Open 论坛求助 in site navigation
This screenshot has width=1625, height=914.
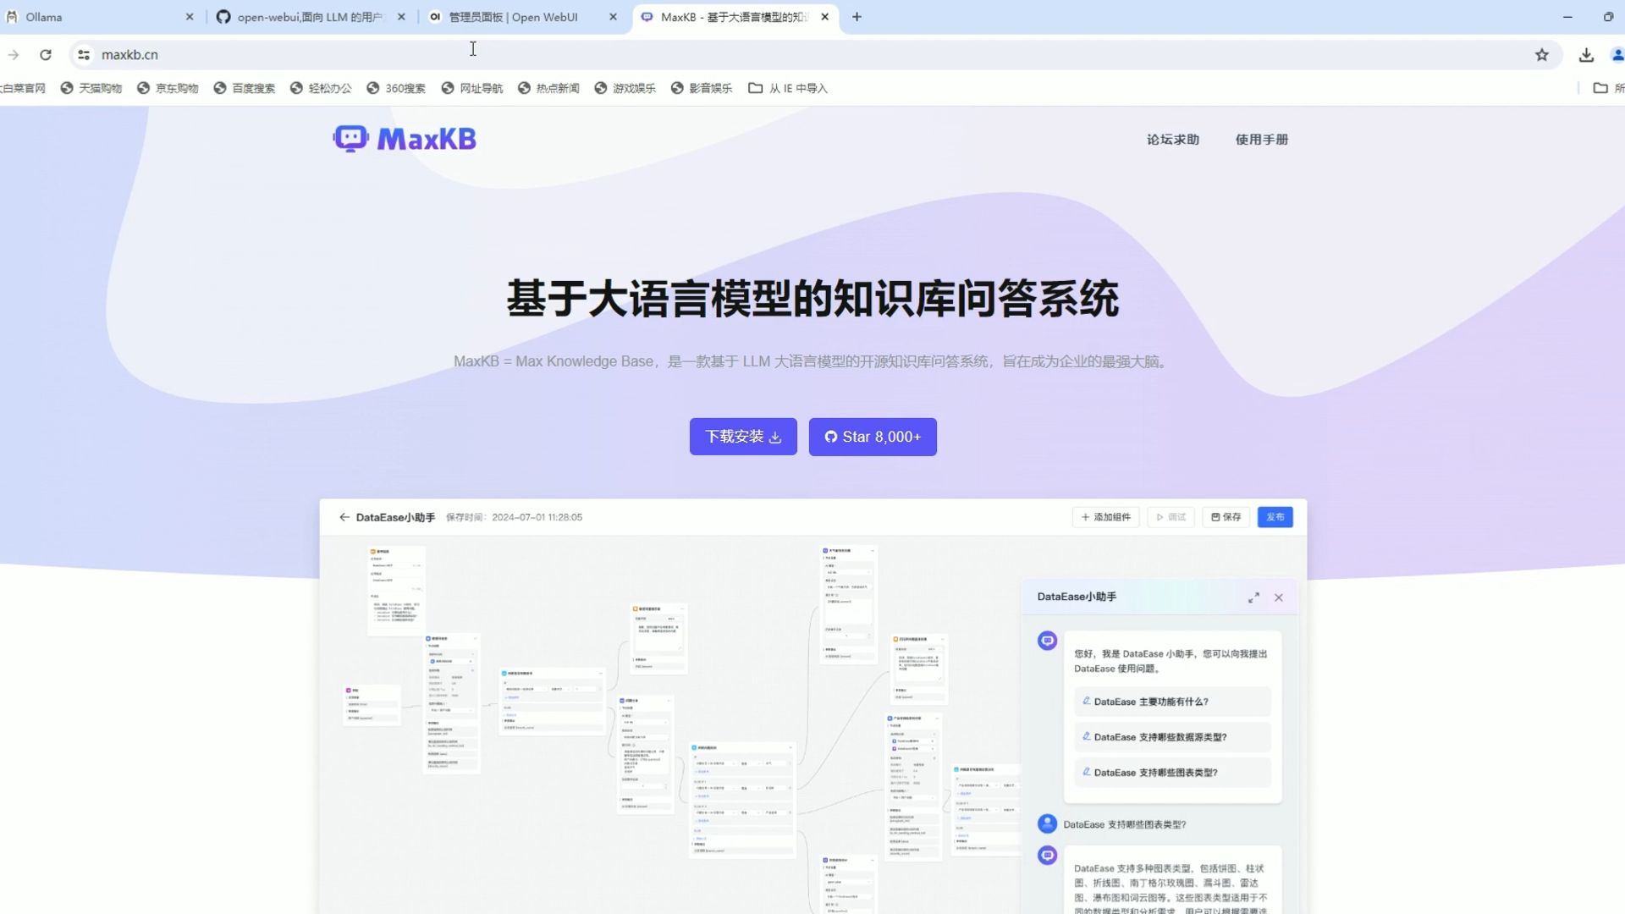pyautogui.click(x=1173, y=140)
